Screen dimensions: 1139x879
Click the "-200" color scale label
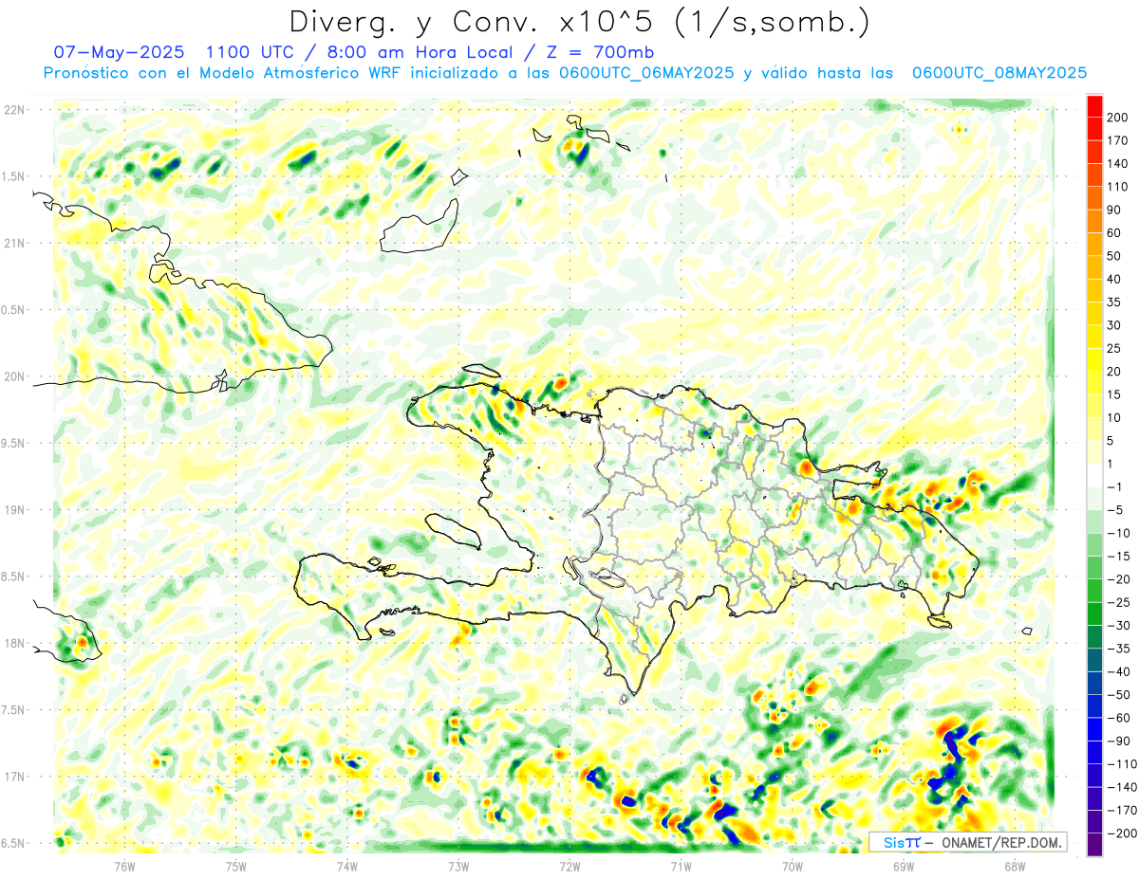coord(1122,833)
